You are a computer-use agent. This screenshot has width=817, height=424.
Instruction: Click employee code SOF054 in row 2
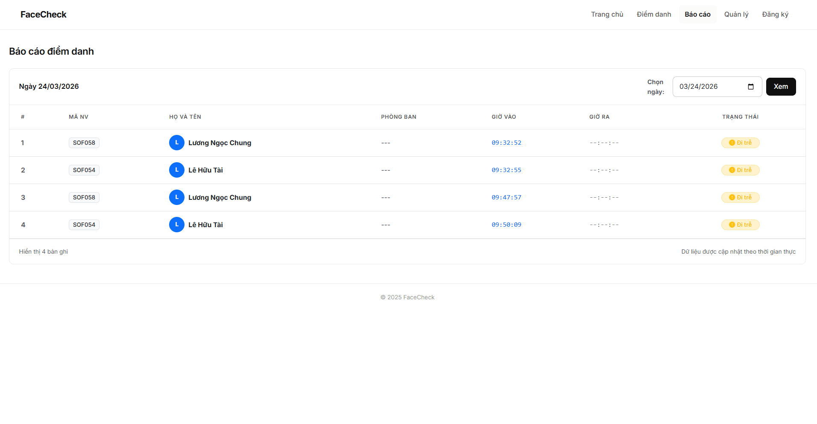pyautogui.click(x=84, y=170)
